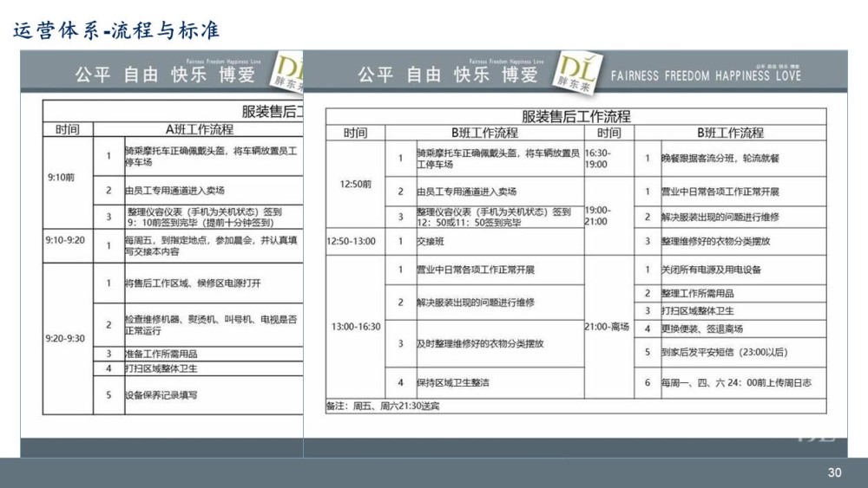Click the FAIRNESS FREEDOM HAPPINESS LOVE banner text
868x488 pixels.
(706, 75)
